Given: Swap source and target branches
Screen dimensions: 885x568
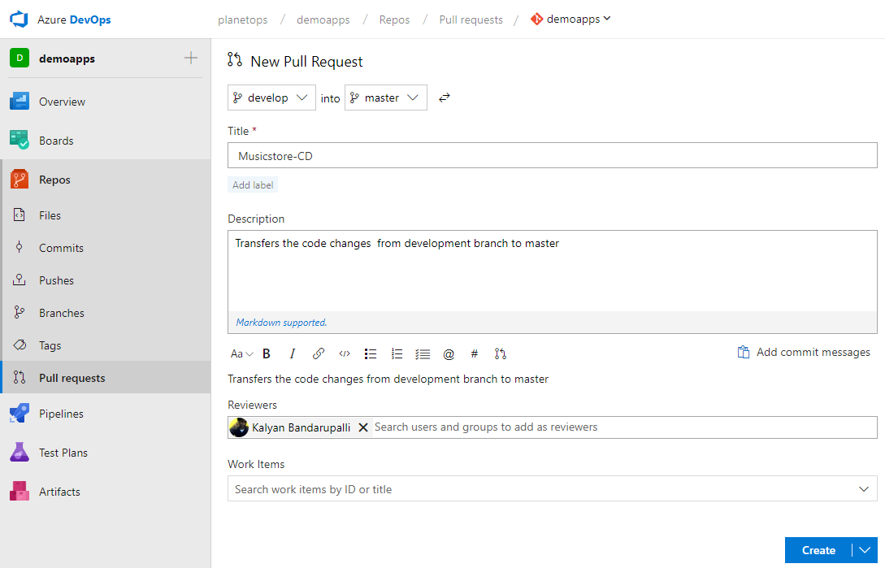Looking at the screenshot, I should pyautogui.click(x=445, y=98).
